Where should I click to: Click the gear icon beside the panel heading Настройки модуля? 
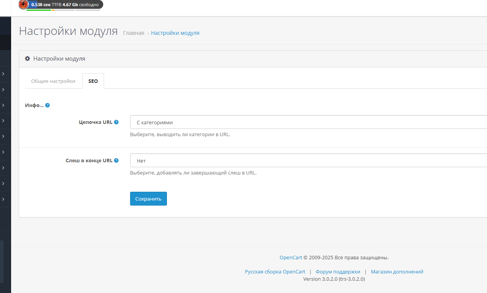(27, 59)
